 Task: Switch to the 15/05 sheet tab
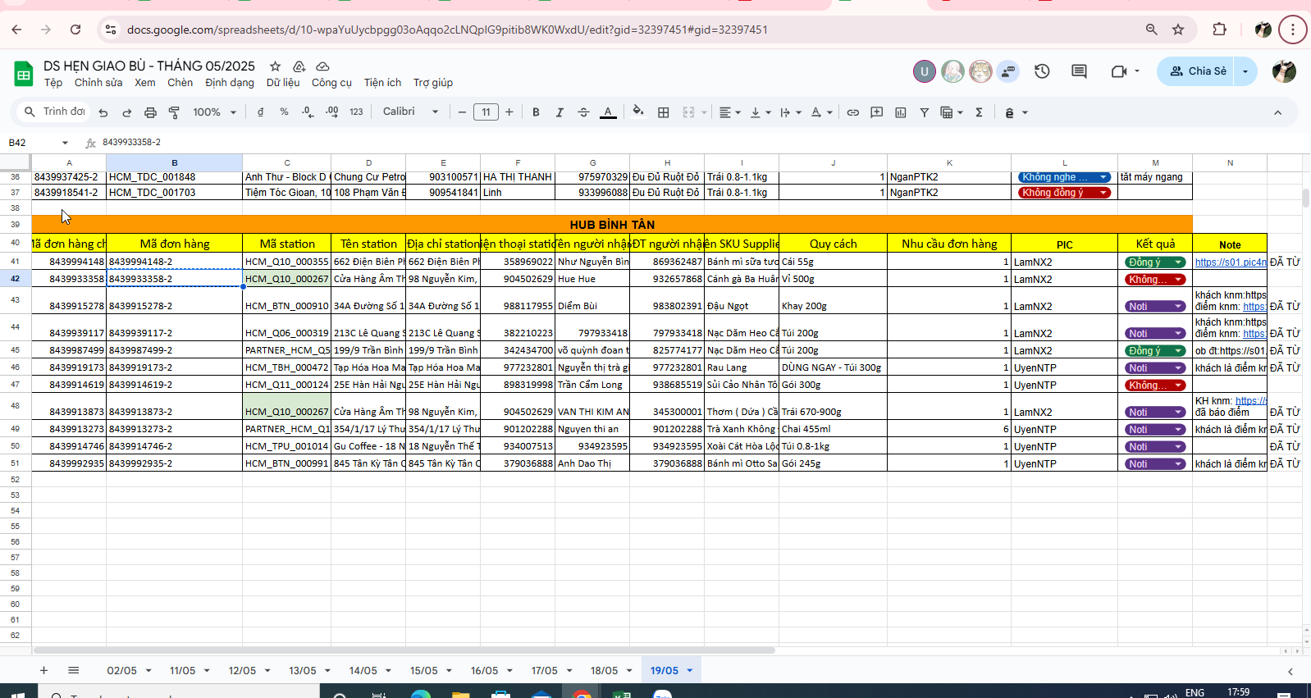423,670
